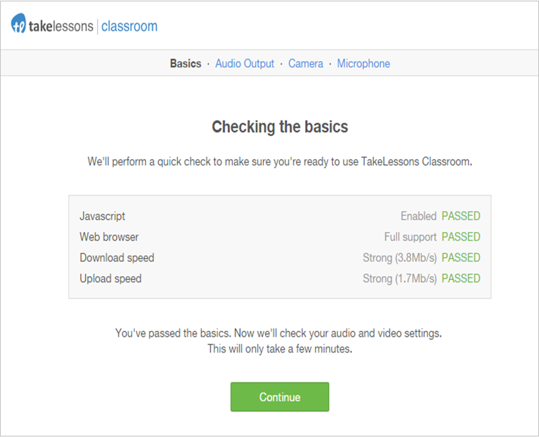Click the classroom wordmark in header
Image resolution: width=539 pixels, height=437 pixels.
(x=129, y=26)
